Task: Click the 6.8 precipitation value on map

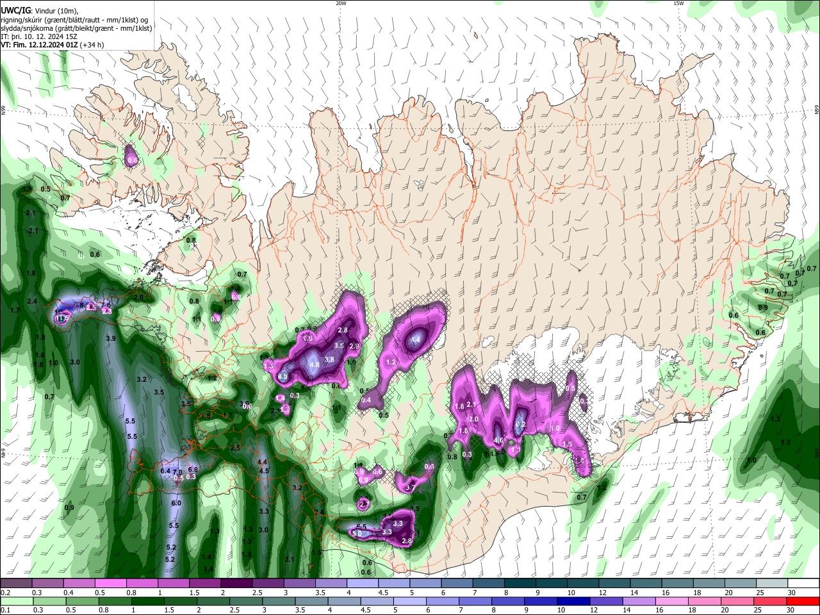Action: tap(193, 470)
